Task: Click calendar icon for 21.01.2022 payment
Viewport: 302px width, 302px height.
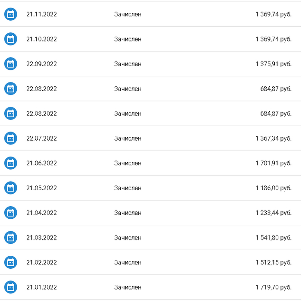Action: pos(11,287)
